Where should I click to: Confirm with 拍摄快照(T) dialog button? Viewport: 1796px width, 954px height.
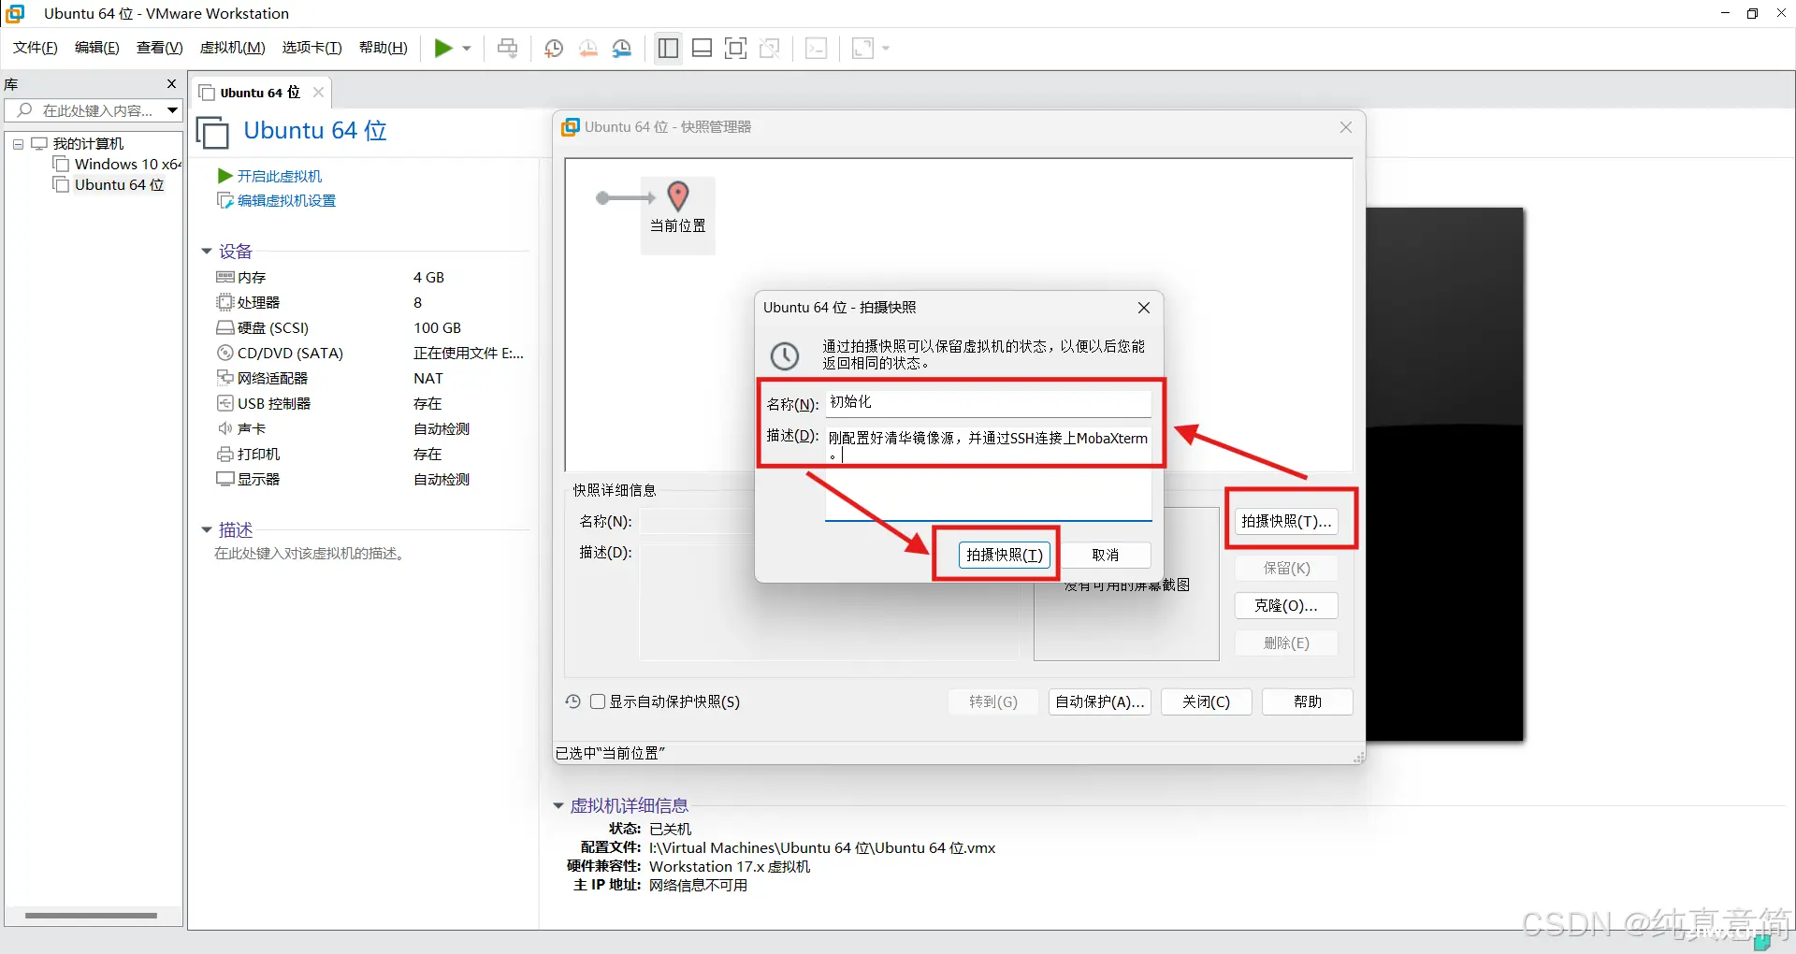pyautogui.click(x=1005, y=555)
